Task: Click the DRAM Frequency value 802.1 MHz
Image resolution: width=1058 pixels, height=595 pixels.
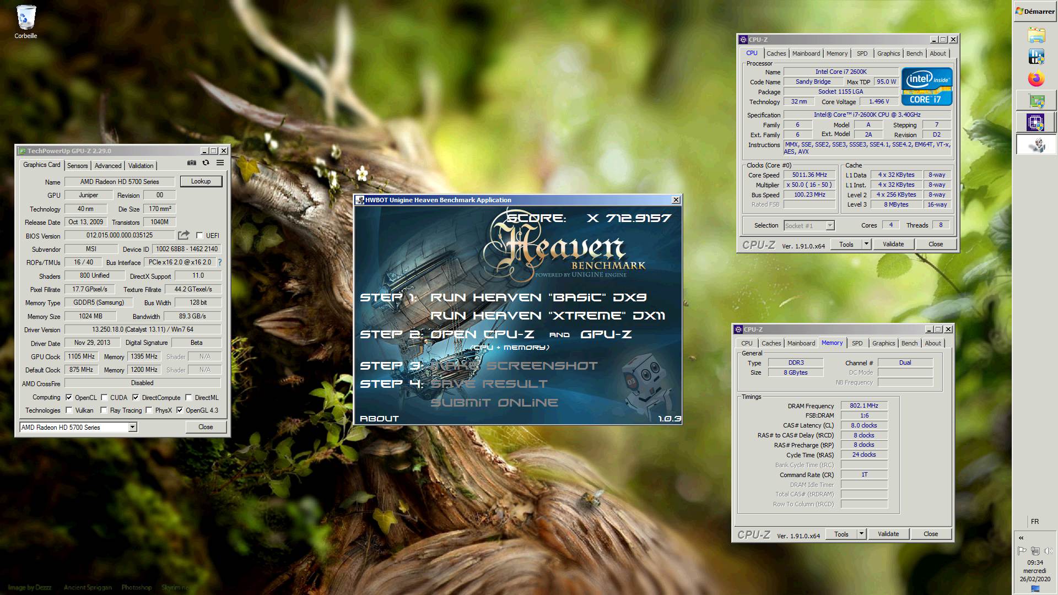Action: [x=864, y=405]
